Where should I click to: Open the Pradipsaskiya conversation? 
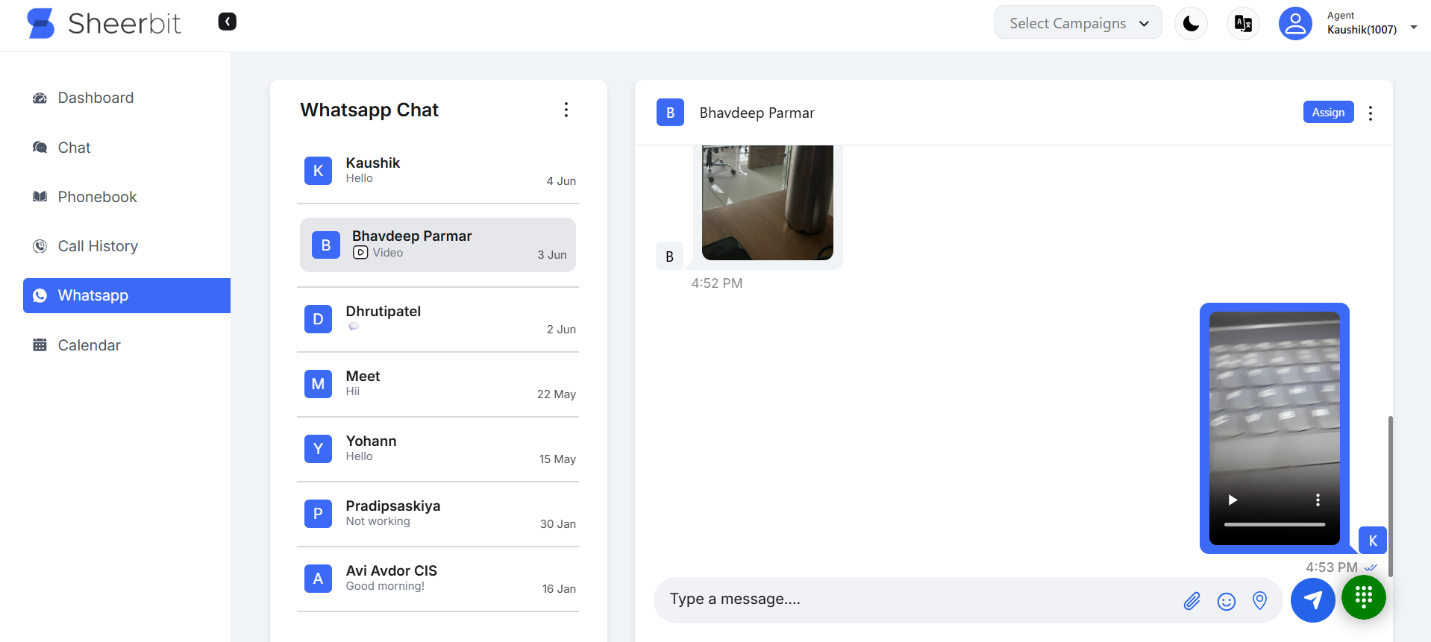click(x=438, y=514)
